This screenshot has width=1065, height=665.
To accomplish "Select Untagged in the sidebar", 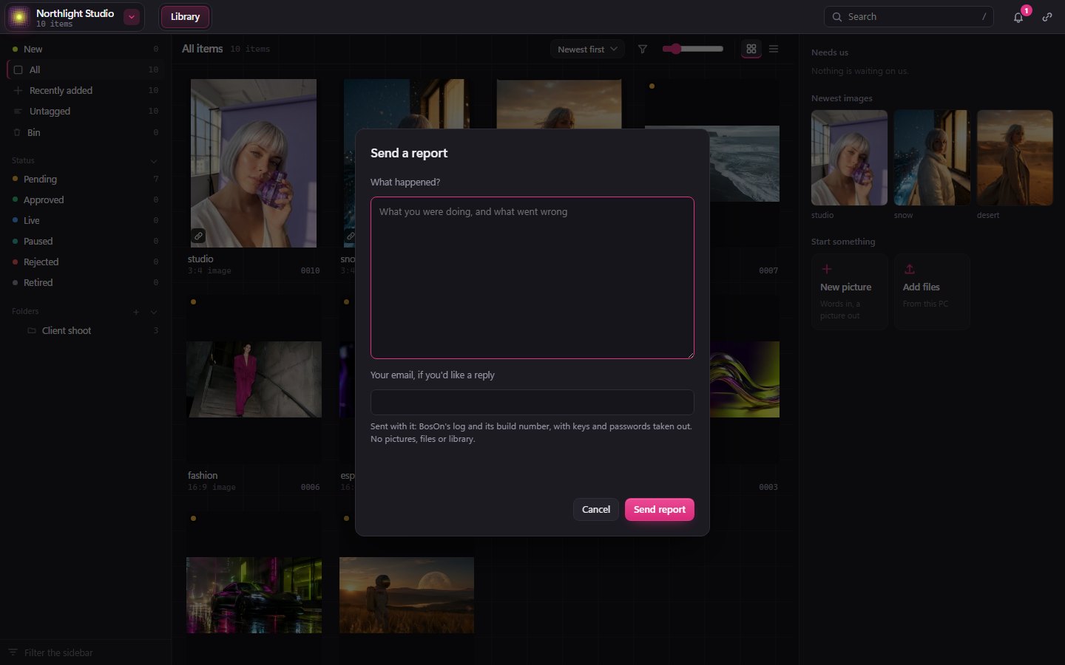I will point(86,111).
